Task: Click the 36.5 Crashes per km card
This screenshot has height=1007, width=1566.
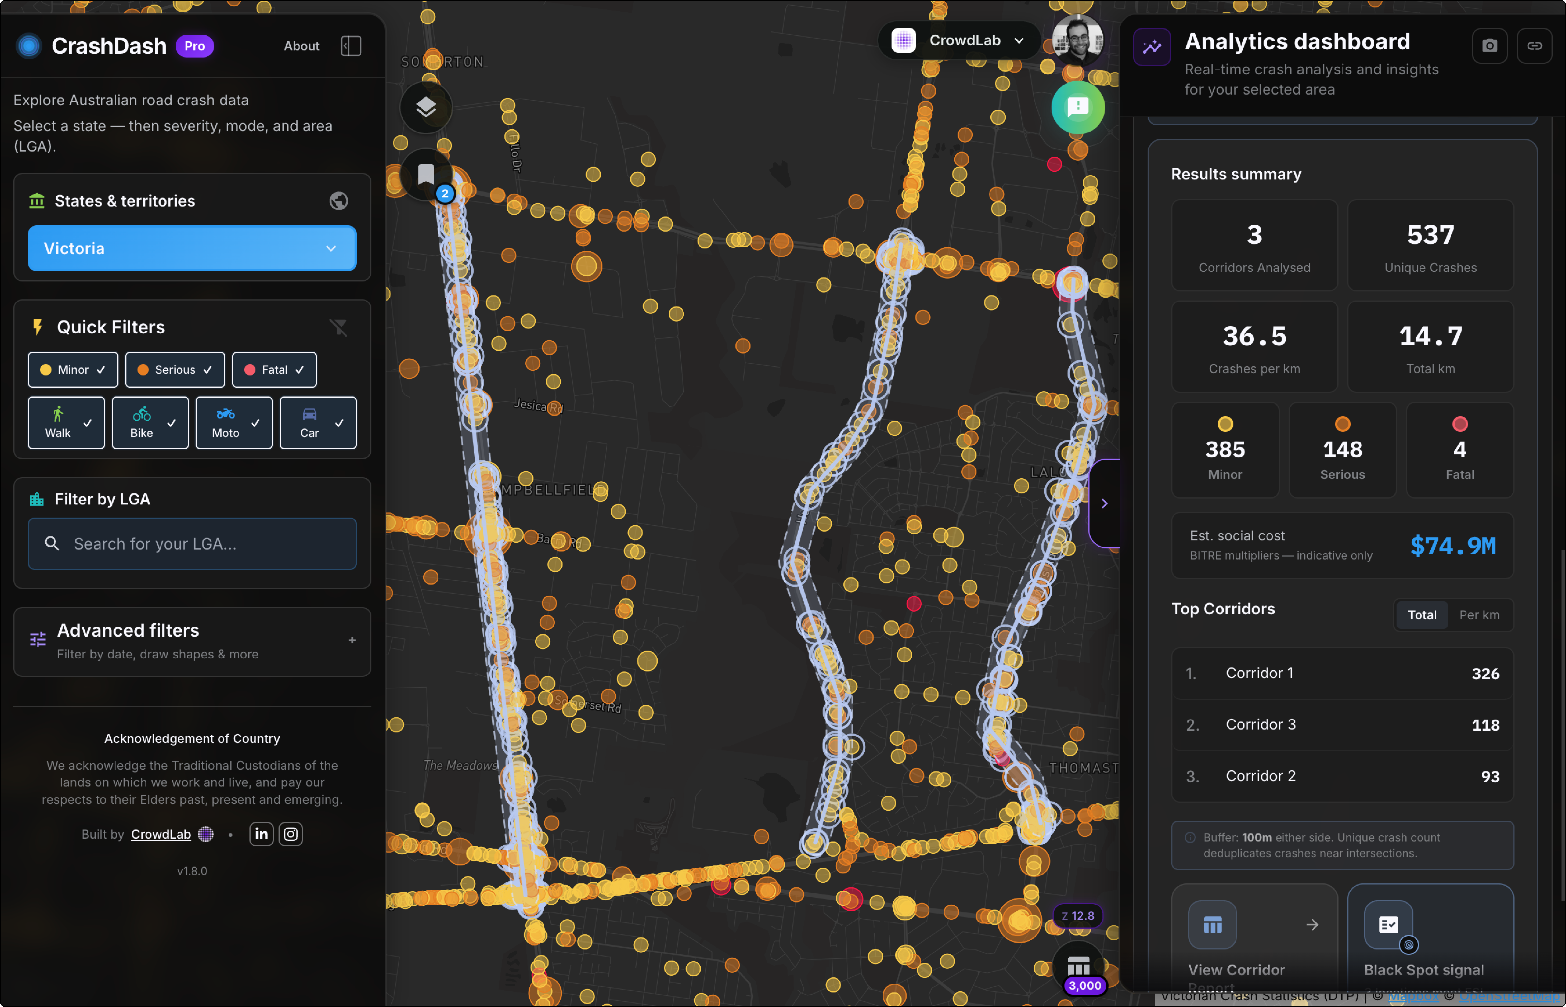Action: 1254,347
